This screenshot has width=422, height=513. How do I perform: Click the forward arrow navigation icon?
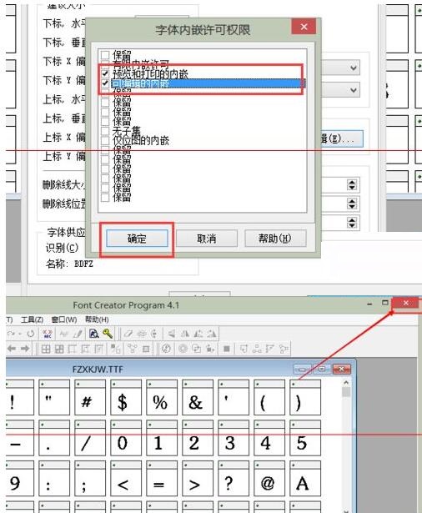click(25, 349)
